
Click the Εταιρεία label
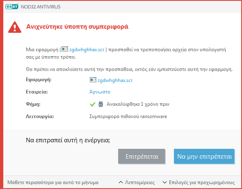tap(37, 92)
